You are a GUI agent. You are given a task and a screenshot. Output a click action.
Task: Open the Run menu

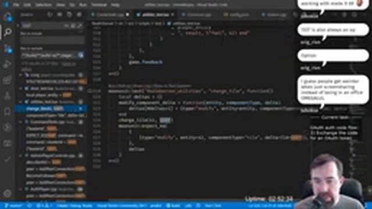(83, 5)
